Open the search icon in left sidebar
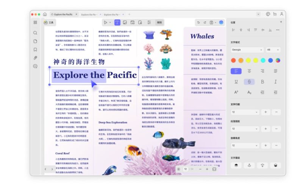The height and width of the screenshot is (189, 303). 35,33
